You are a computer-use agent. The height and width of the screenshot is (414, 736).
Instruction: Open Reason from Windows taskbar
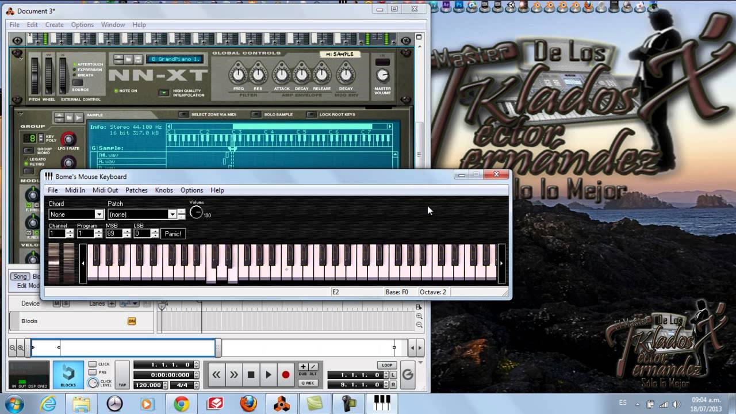point(282,404)
